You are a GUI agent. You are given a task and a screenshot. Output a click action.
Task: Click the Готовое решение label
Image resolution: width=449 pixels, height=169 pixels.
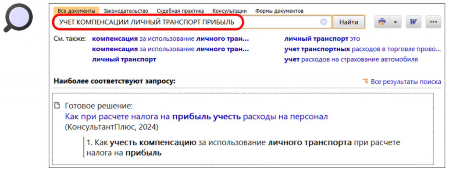tap(99, 106)
